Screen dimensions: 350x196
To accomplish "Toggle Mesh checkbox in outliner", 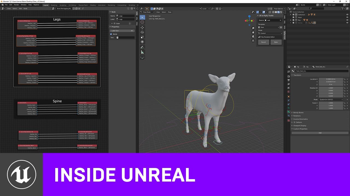I will click(x=293, y=17).
